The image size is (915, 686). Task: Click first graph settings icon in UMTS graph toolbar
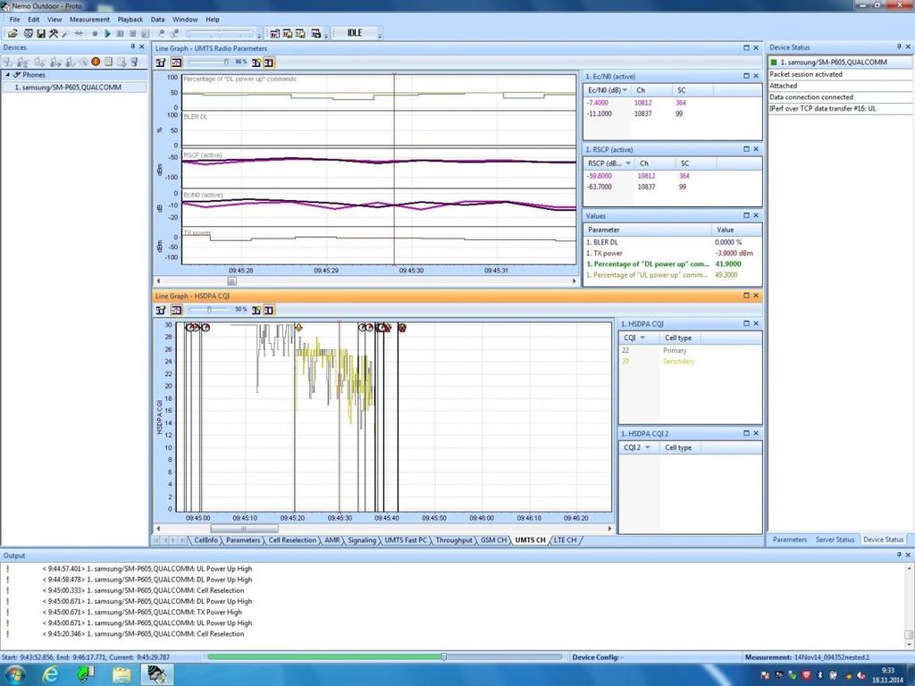(161, 63)
